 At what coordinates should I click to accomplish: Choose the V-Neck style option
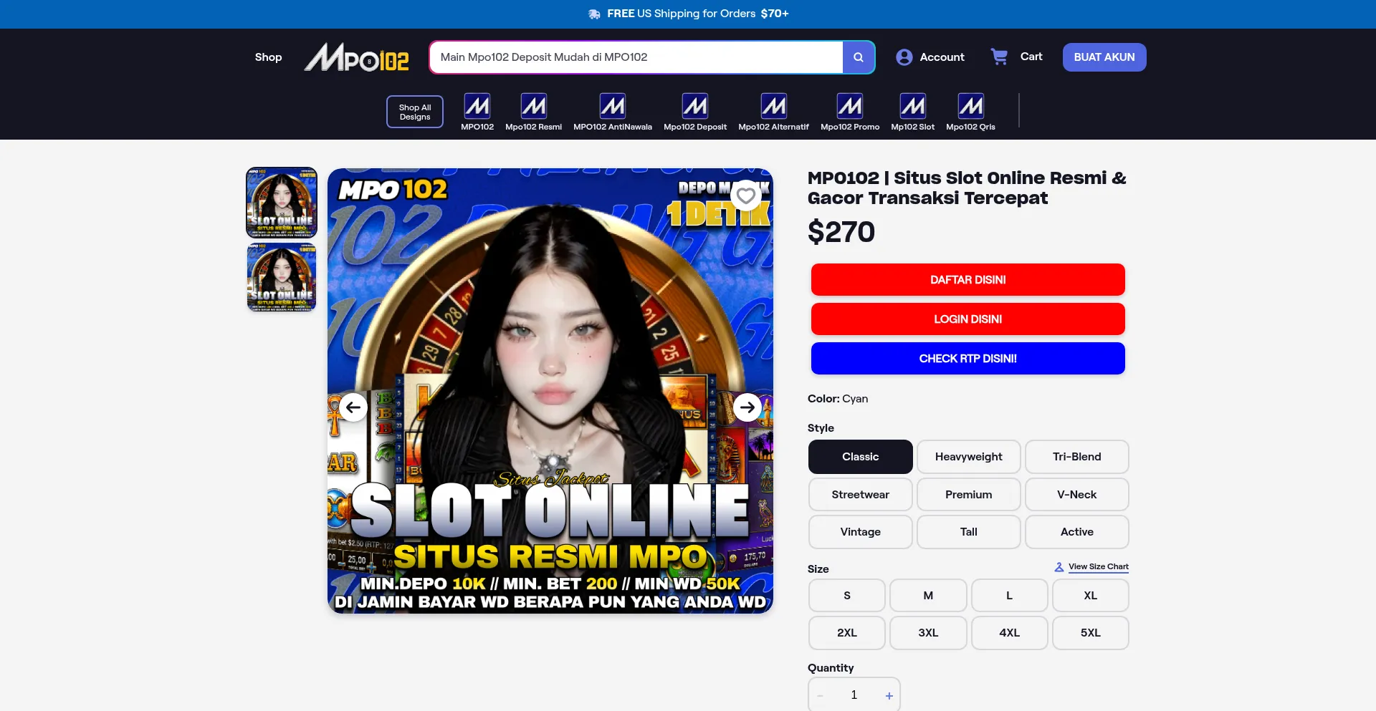click(x=1076, y=495)
